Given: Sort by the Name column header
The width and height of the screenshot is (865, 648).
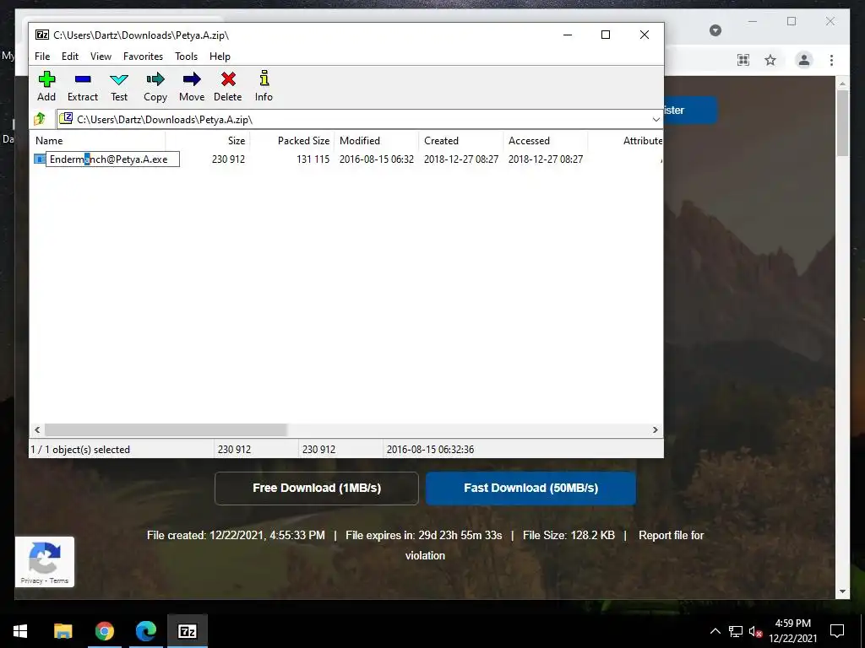Looking at the screenshot, I should click(x=98, y=141).
